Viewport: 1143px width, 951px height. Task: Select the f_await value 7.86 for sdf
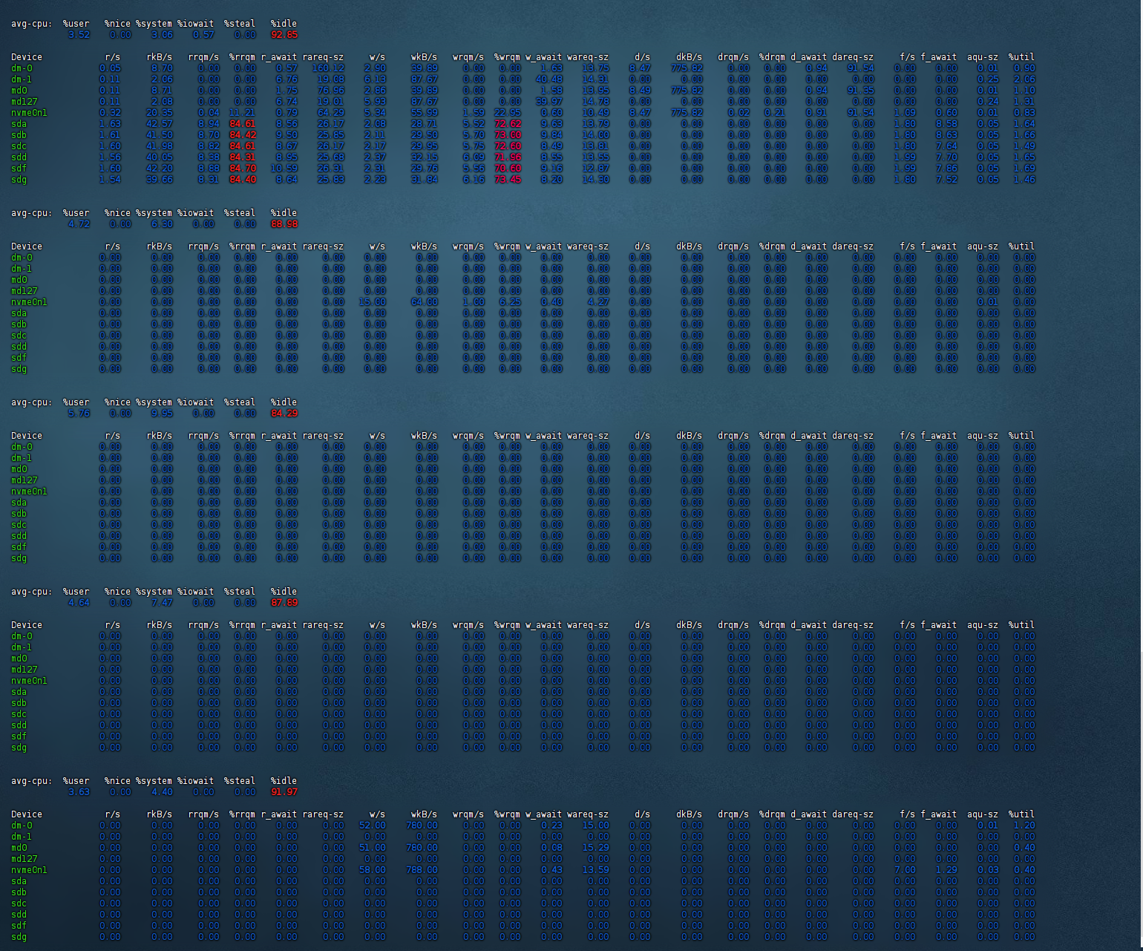[x=946, y=169]
